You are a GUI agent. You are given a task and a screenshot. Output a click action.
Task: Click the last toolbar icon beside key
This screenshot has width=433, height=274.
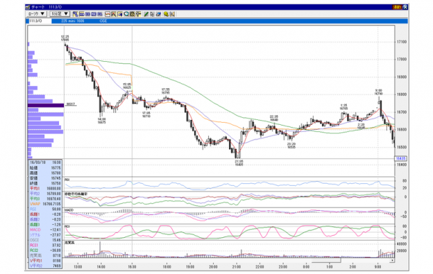tap(172, 14)
